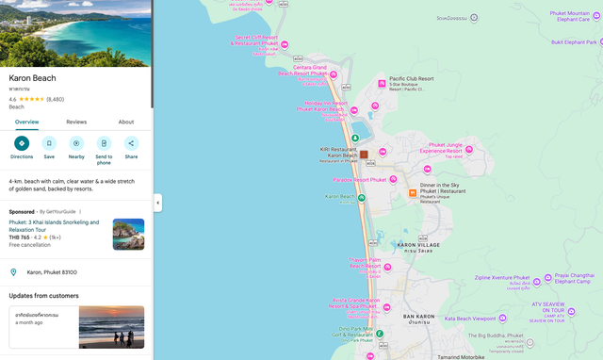
Task: Select Phuket Jungle Experience Resort pin
Action: coord(469,149)
